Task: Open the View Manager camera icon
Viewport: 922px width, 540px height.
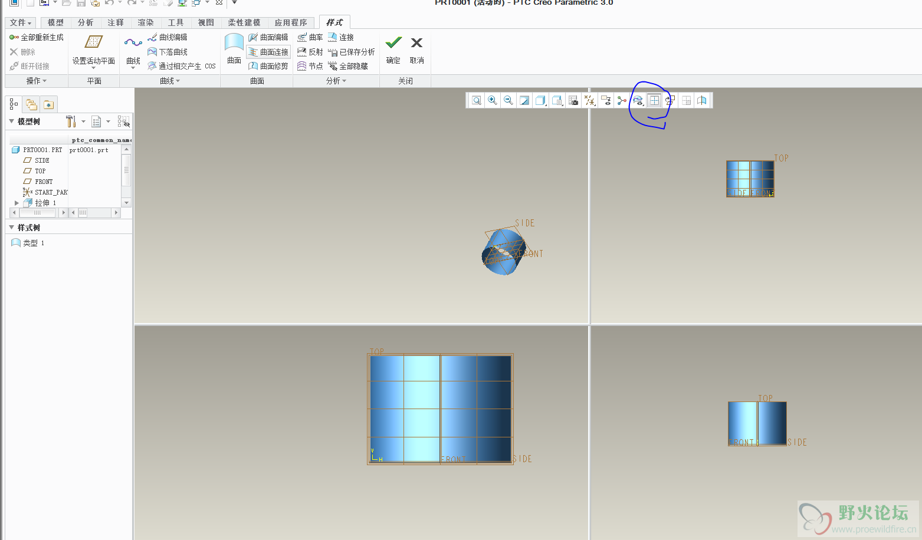Action: pyautogui.click(x=573, y=101)
